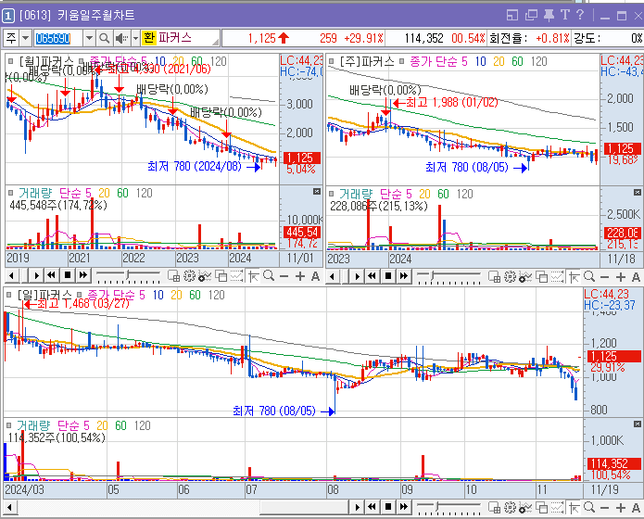
Task: Toggle the square marker before [월]파커스
Action: pos(11,62)
